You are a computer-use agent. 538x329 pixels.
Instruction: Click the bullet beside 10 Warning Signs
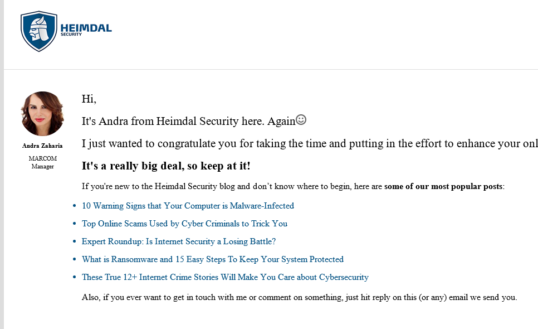coord(75,206)
